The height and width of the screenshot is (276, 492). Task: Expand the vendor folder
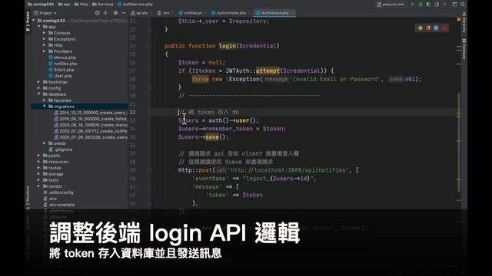(39, 186)
